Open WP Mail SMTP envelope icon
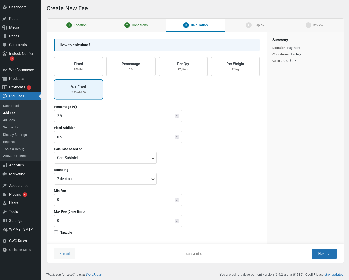Screen dimensions: 349x280 [x=5, y=229]
